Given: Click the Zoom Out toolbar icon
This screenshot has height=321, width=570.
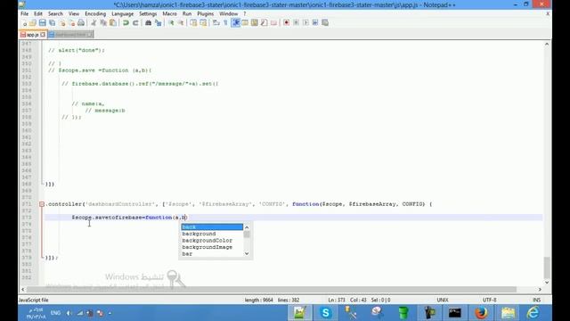Looking at the screenshot, I should click(x=180, y=23).
